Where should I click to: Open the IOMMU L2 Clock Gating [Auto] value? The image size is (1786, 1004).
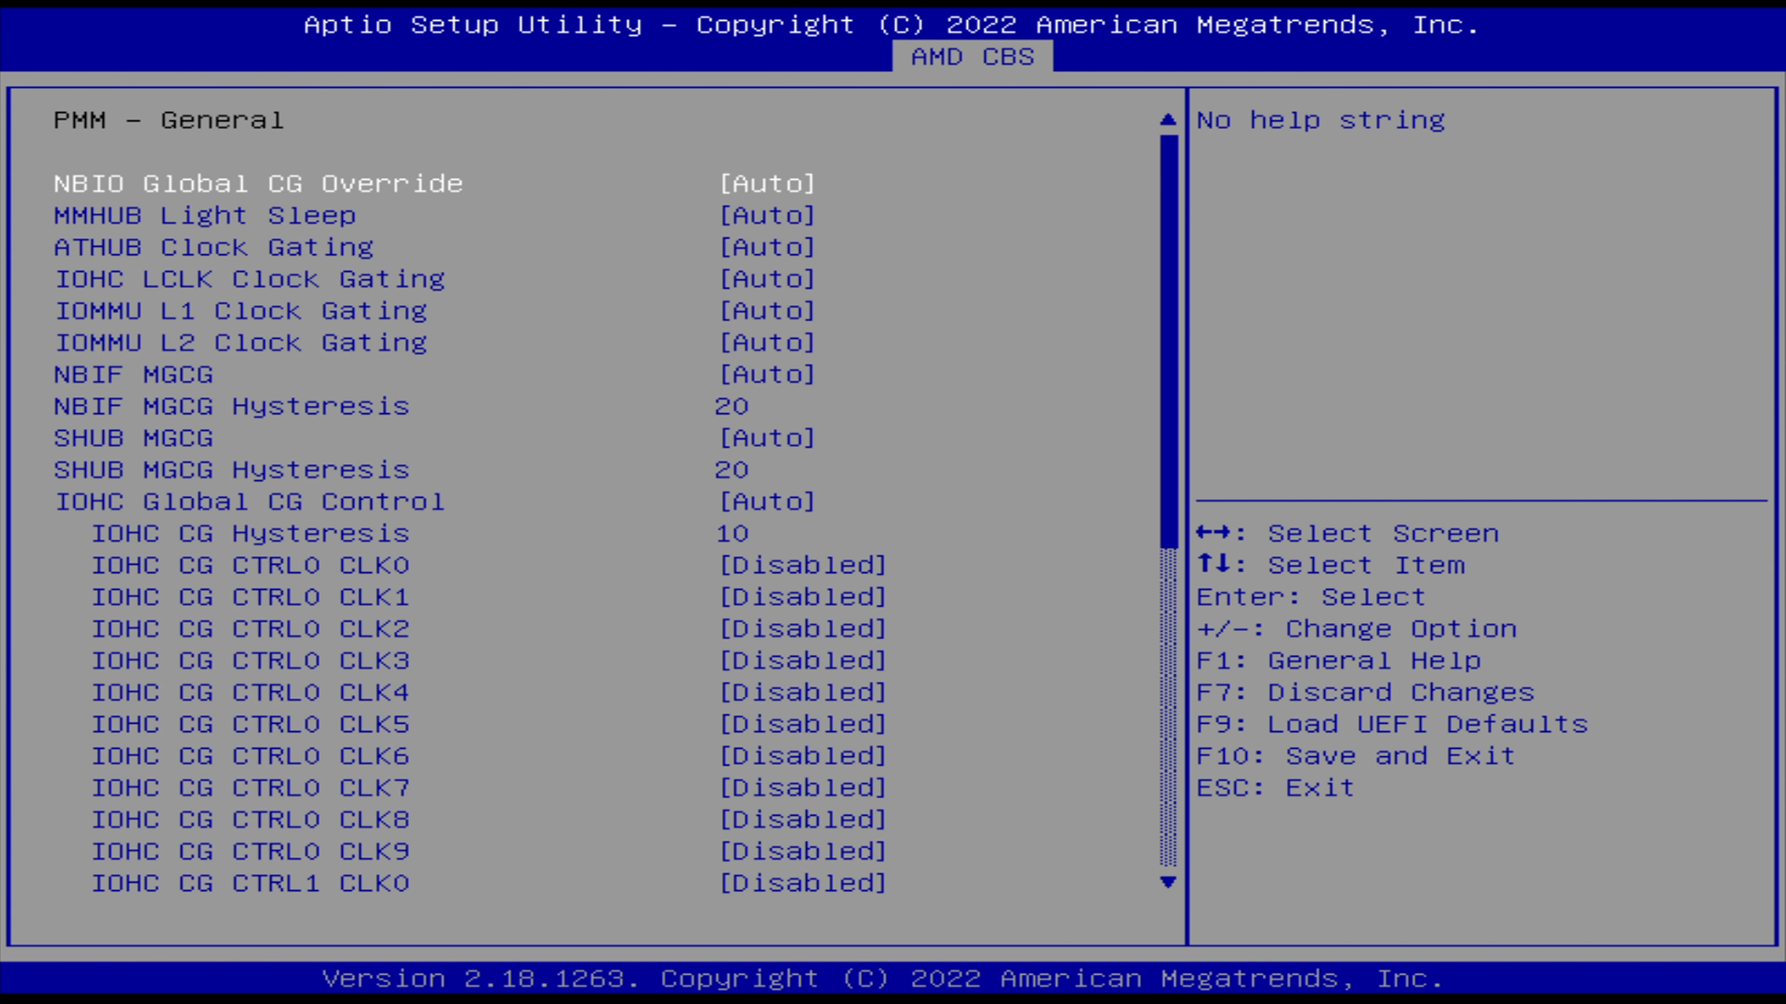pyautogui.click(x=767, y=343)
